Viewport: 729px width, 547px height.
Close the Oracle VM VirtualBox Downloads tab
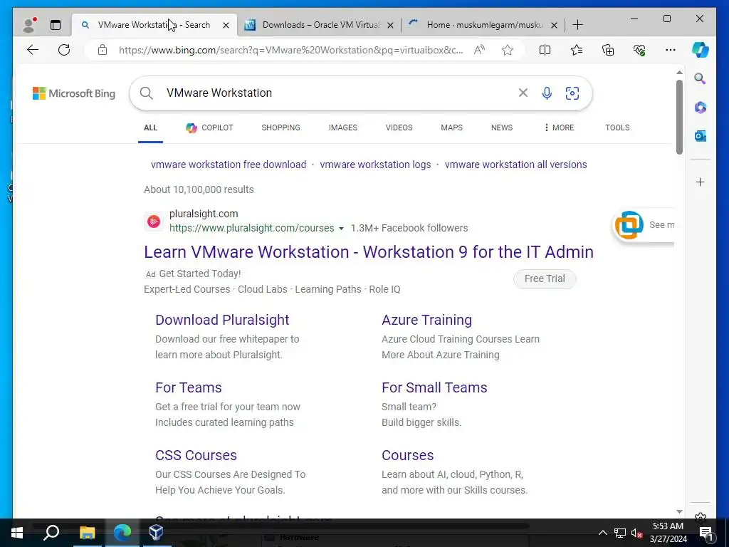click(x=391, y=25)
